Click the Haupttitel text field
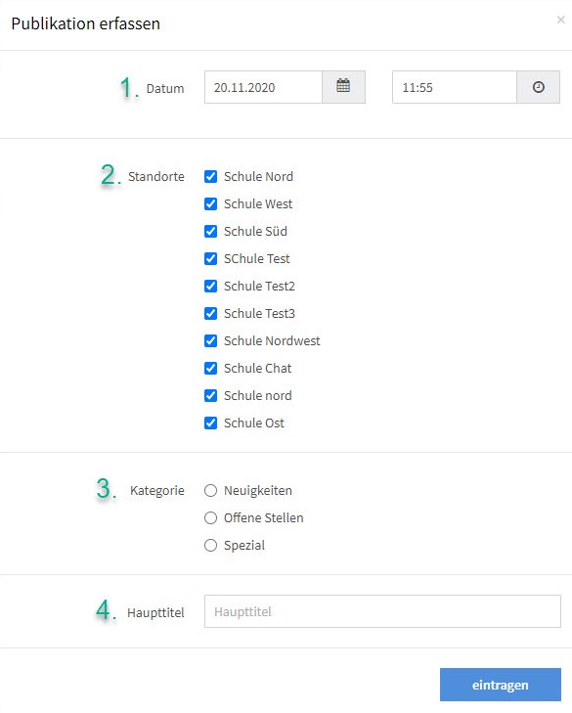The image size is (572, 713). [x=382, y=611]
